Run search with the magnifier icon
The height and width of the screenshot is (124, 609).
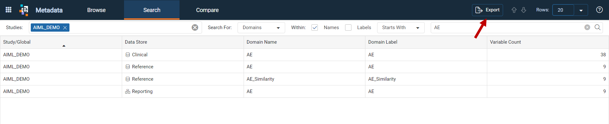click(x=598, y=28)
